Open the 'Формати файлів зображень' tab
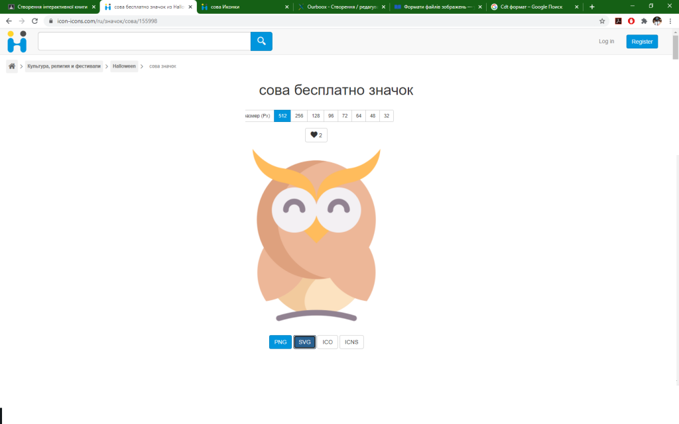The image size is (679, 424). pyautogui.click(x=434, y=7)
